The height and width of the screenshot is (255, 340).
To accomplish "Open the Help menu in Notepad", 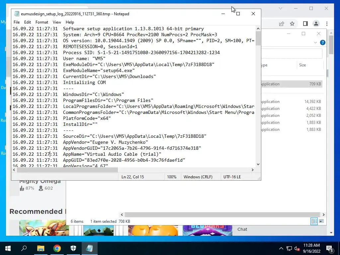I will pos(70,22).
